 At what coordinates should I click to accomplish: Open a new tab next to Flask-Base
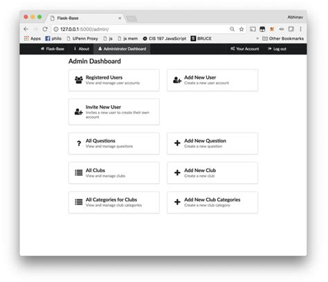tap(131, 19)
